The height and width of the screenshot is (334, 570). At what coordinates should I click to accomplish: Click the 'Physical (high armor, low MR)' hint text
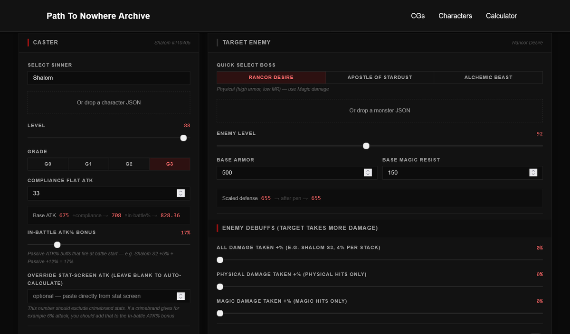click(273, 89)
